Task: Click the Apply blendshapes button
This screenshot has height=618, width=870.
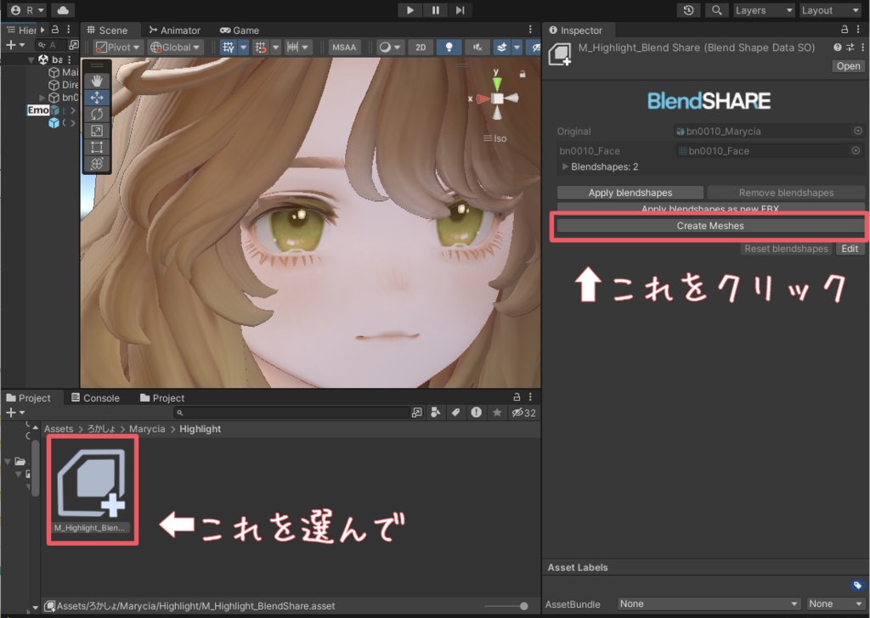Action: (x=630, y=192)
